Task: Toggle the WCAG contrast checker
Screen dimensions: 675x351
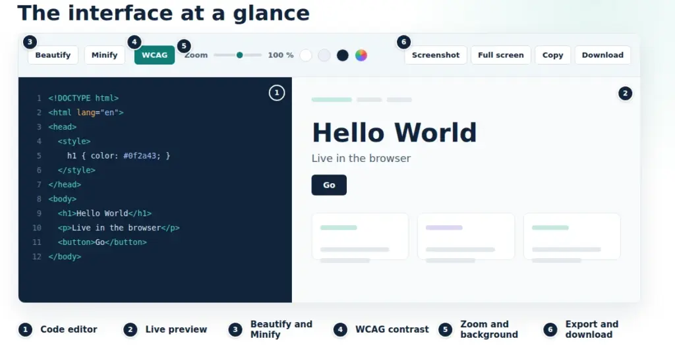Action: [x=154, y=55]
